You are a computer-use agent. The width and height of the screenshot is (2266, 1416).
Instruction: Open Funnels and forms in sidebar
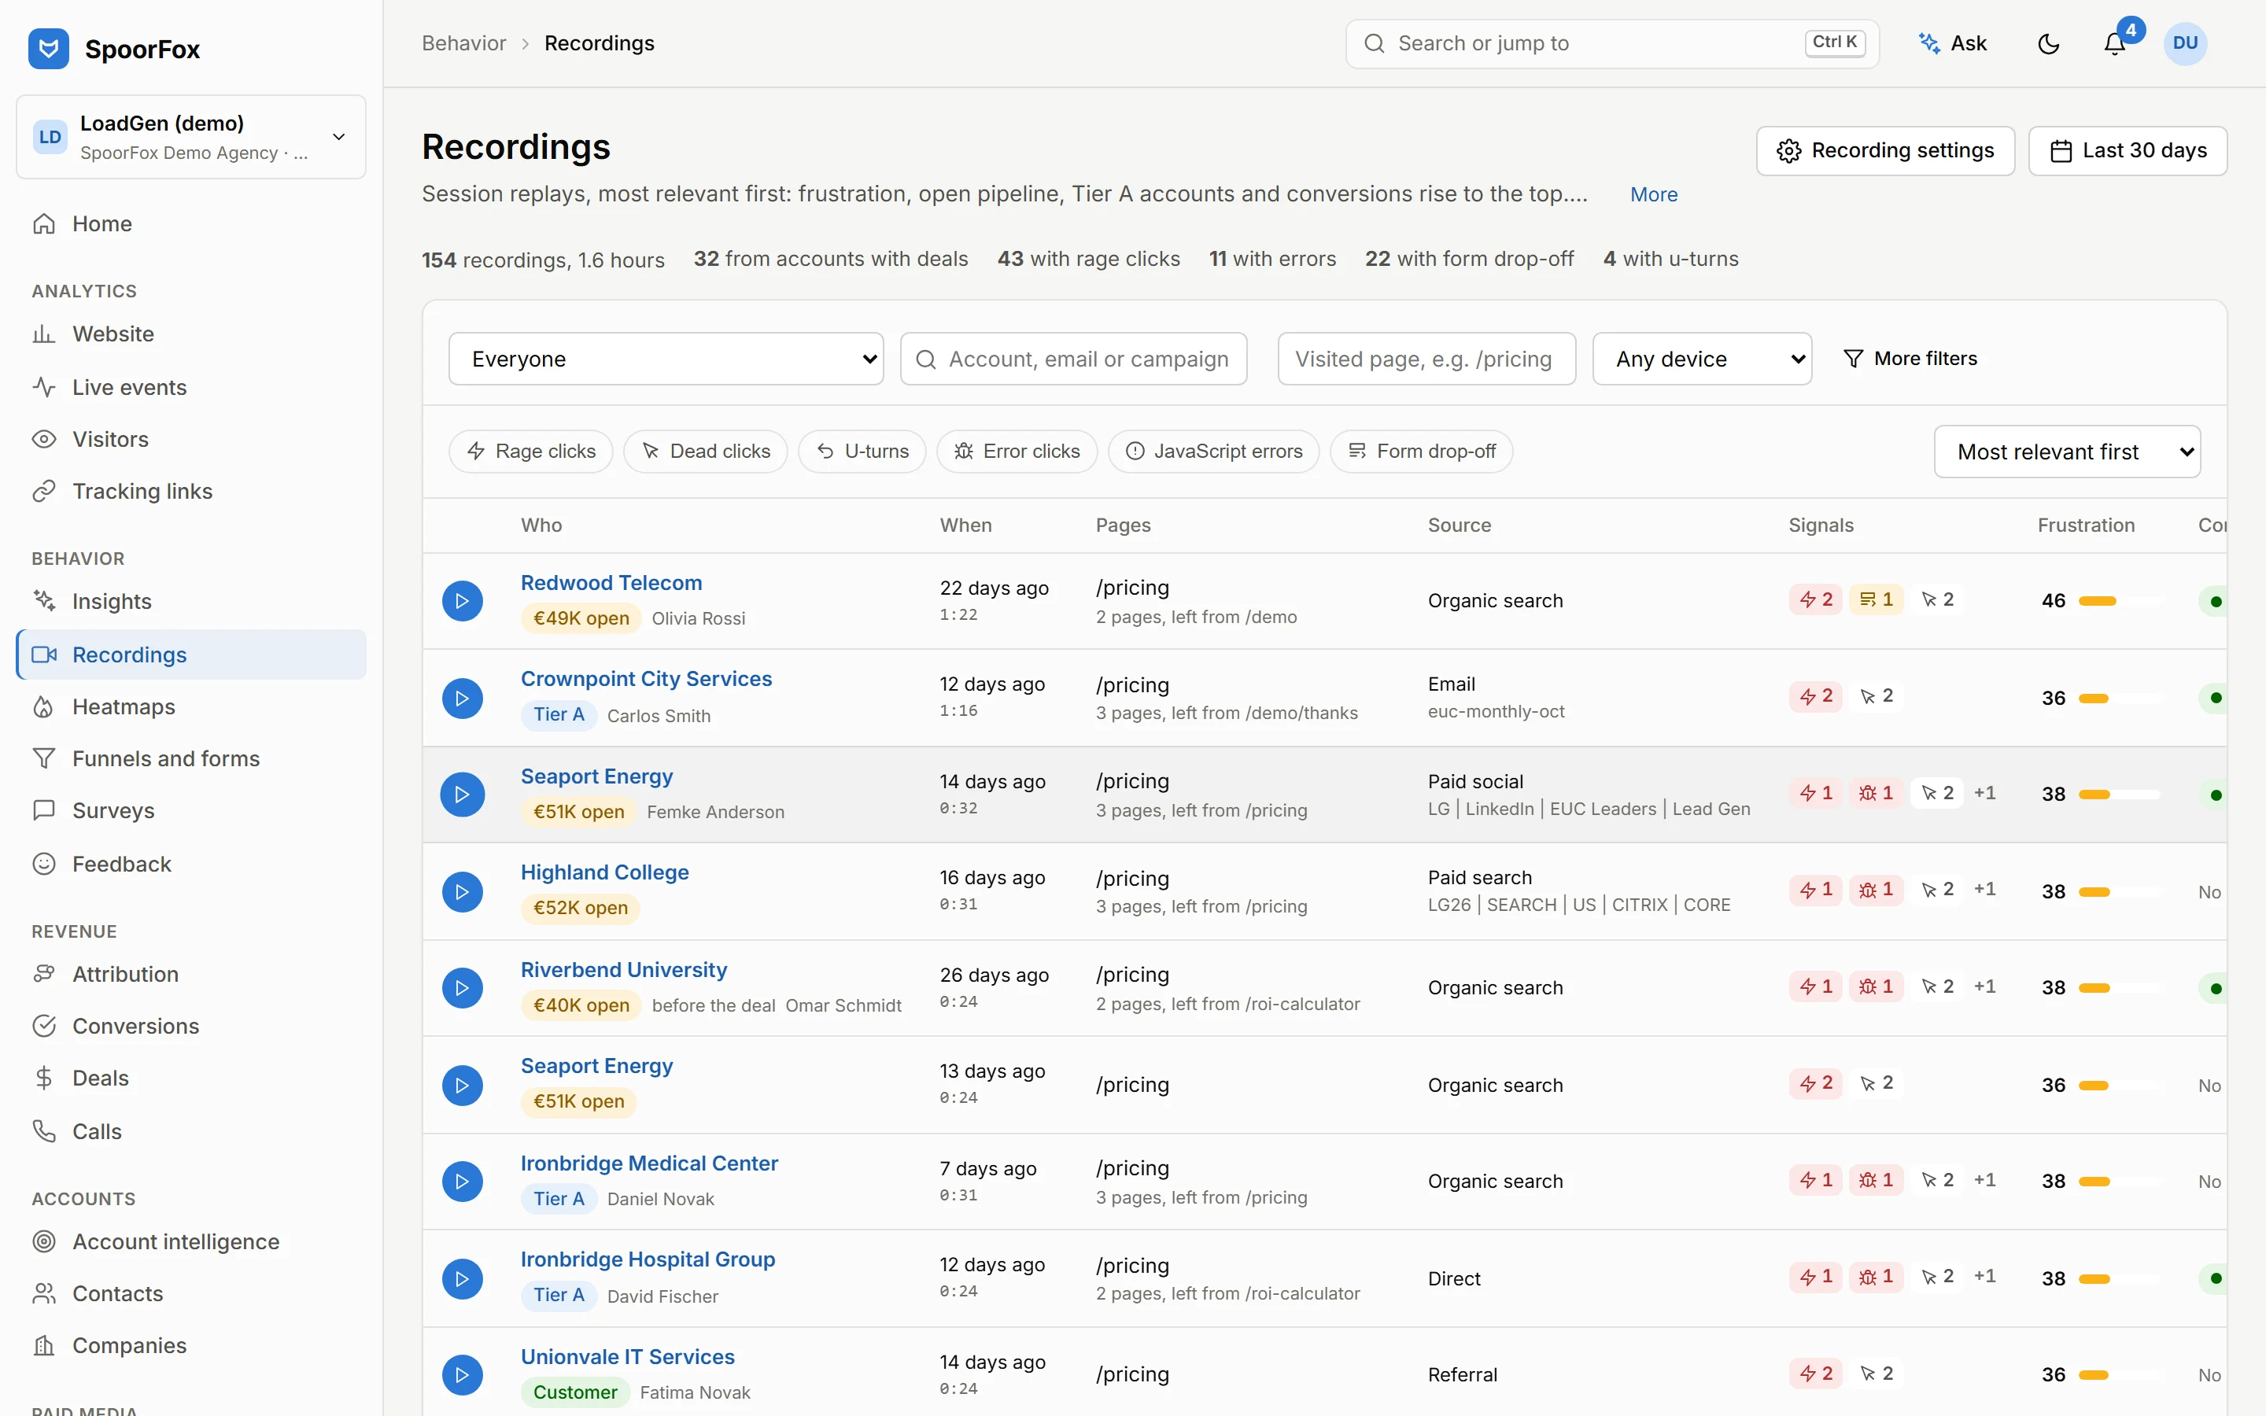click(191, 758)
